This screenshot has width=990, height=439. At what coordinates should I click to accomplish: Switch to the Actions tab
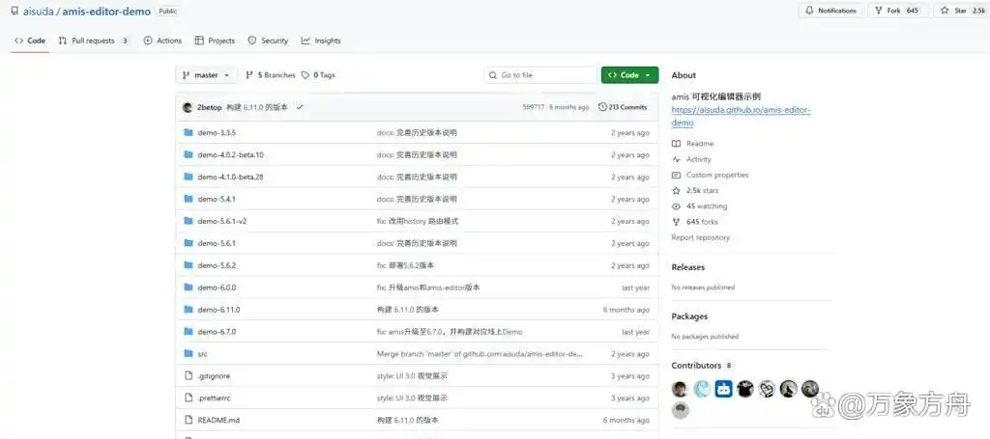(x=162, y=41)
